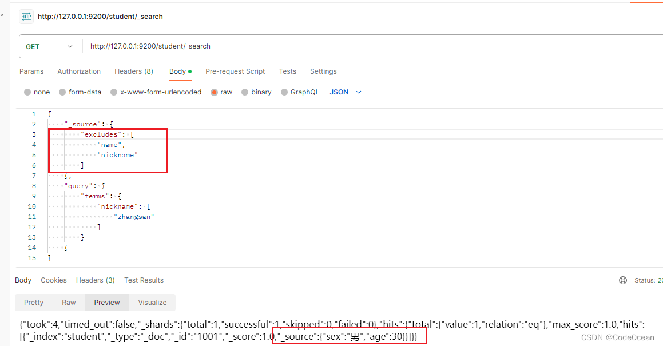Click the "nickname" key on line 10

point(117,206)
